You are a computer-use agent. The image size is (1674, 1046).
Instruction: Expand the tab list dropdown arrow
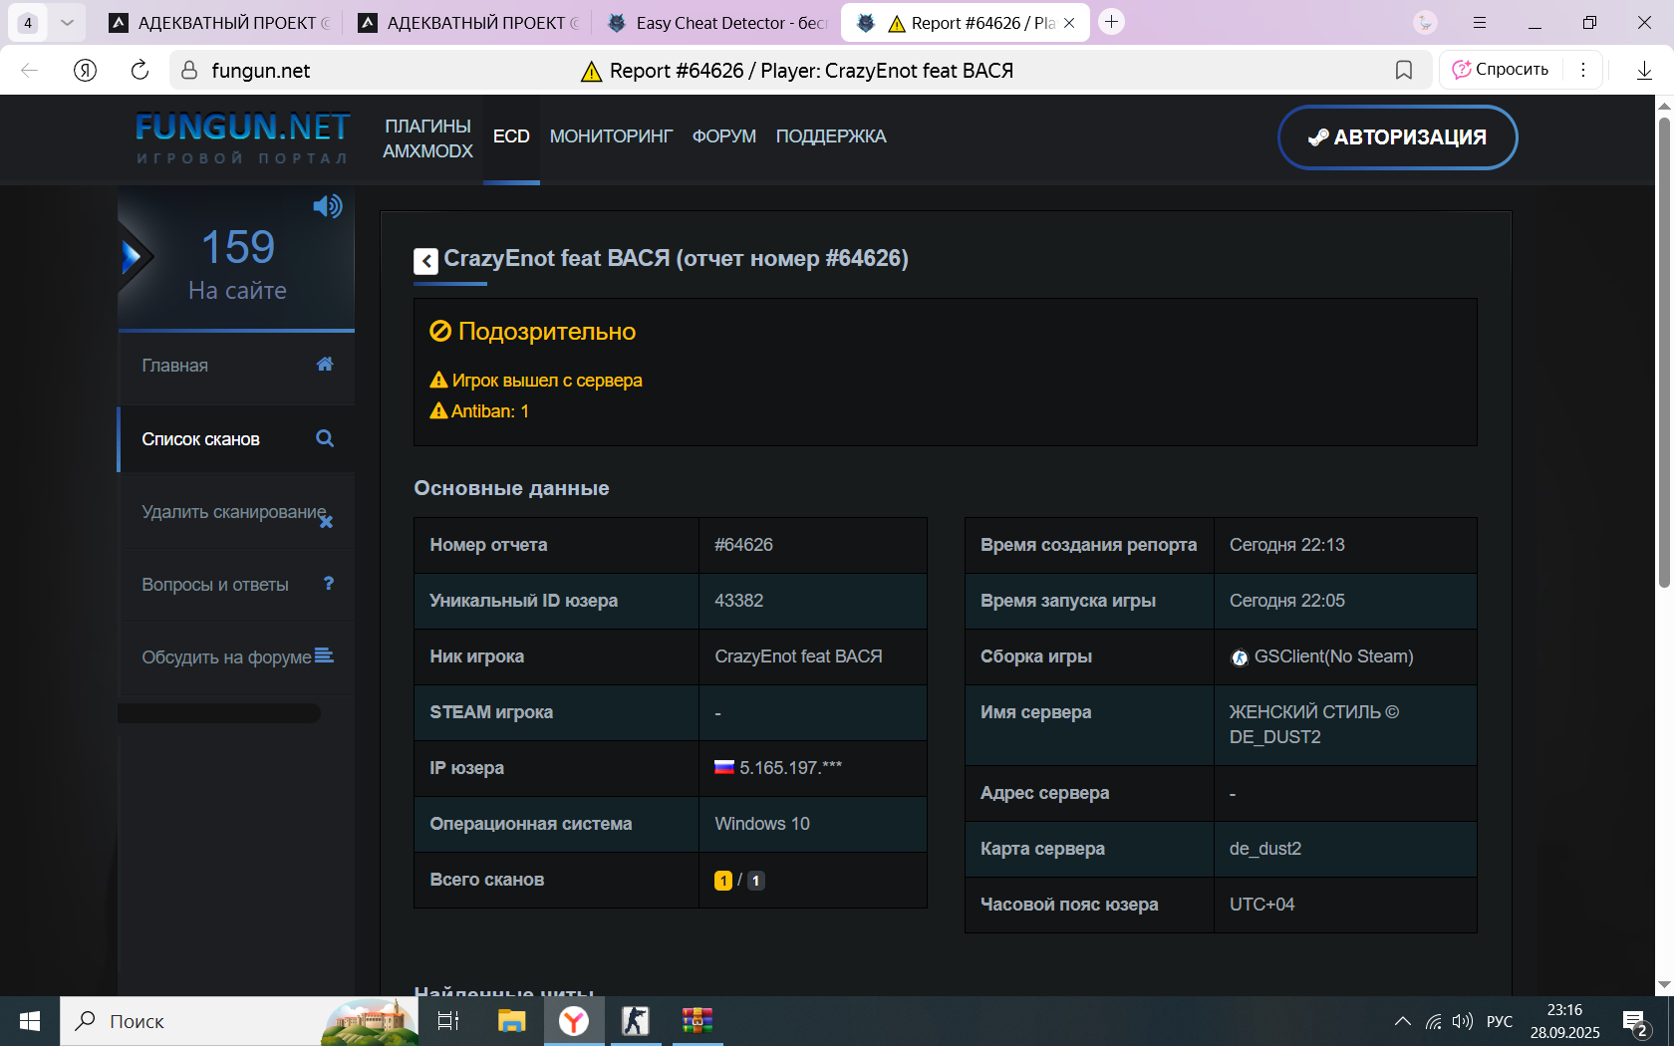67,22
